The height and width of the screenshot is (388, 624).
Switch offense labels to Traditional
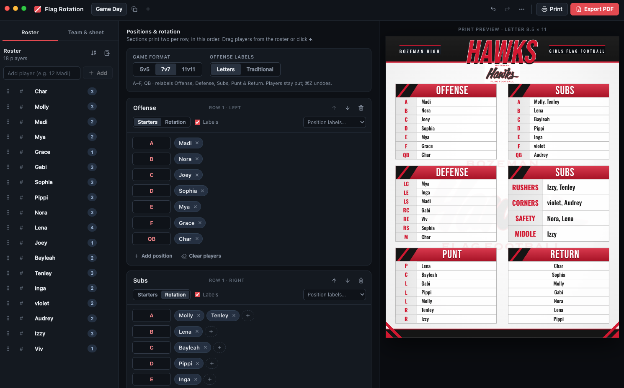coord(260,69)
